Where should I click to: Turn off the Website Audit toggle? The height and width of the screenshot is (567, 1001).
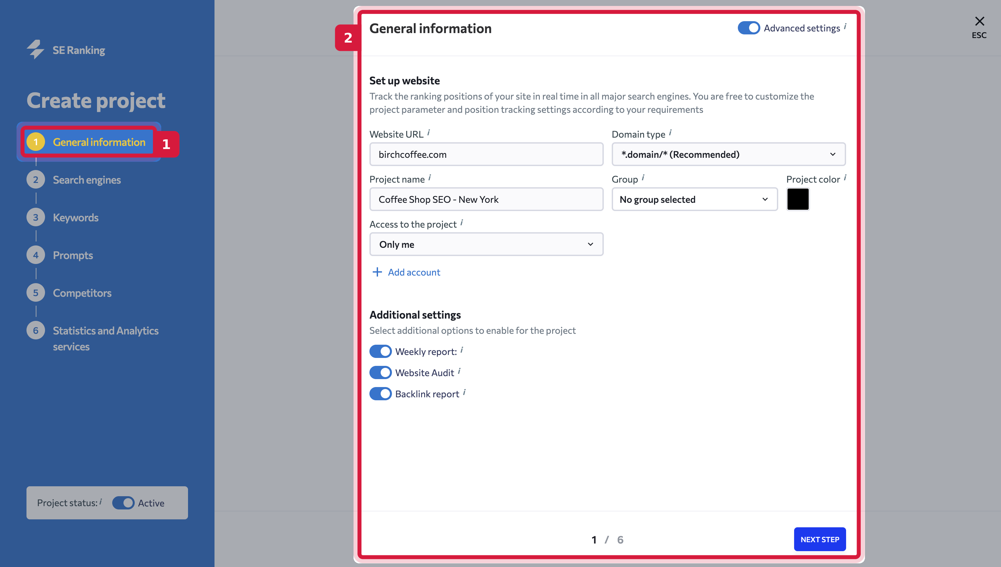pyautogui.click(x=380, y=373)
